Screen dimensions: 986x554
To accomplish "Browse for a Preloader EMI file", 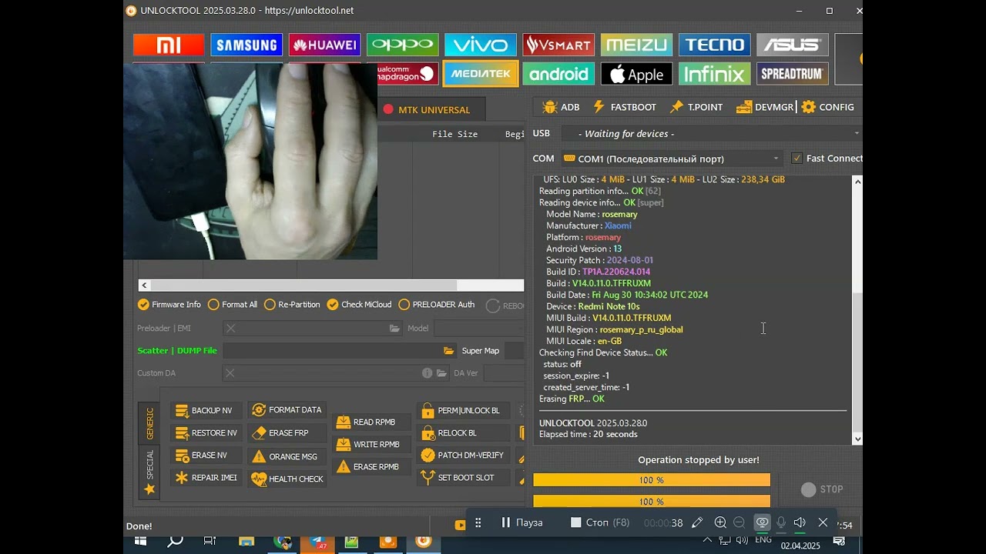I will click(394, 329).
